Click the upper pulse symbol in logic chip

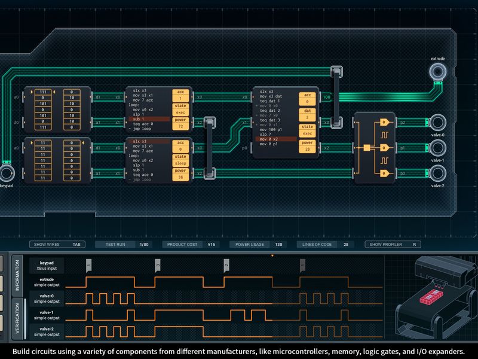click(384, 135)
